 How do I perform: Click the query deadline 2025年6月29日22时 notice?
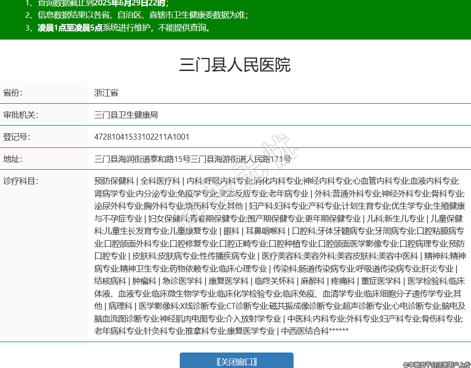pos(123,3)
